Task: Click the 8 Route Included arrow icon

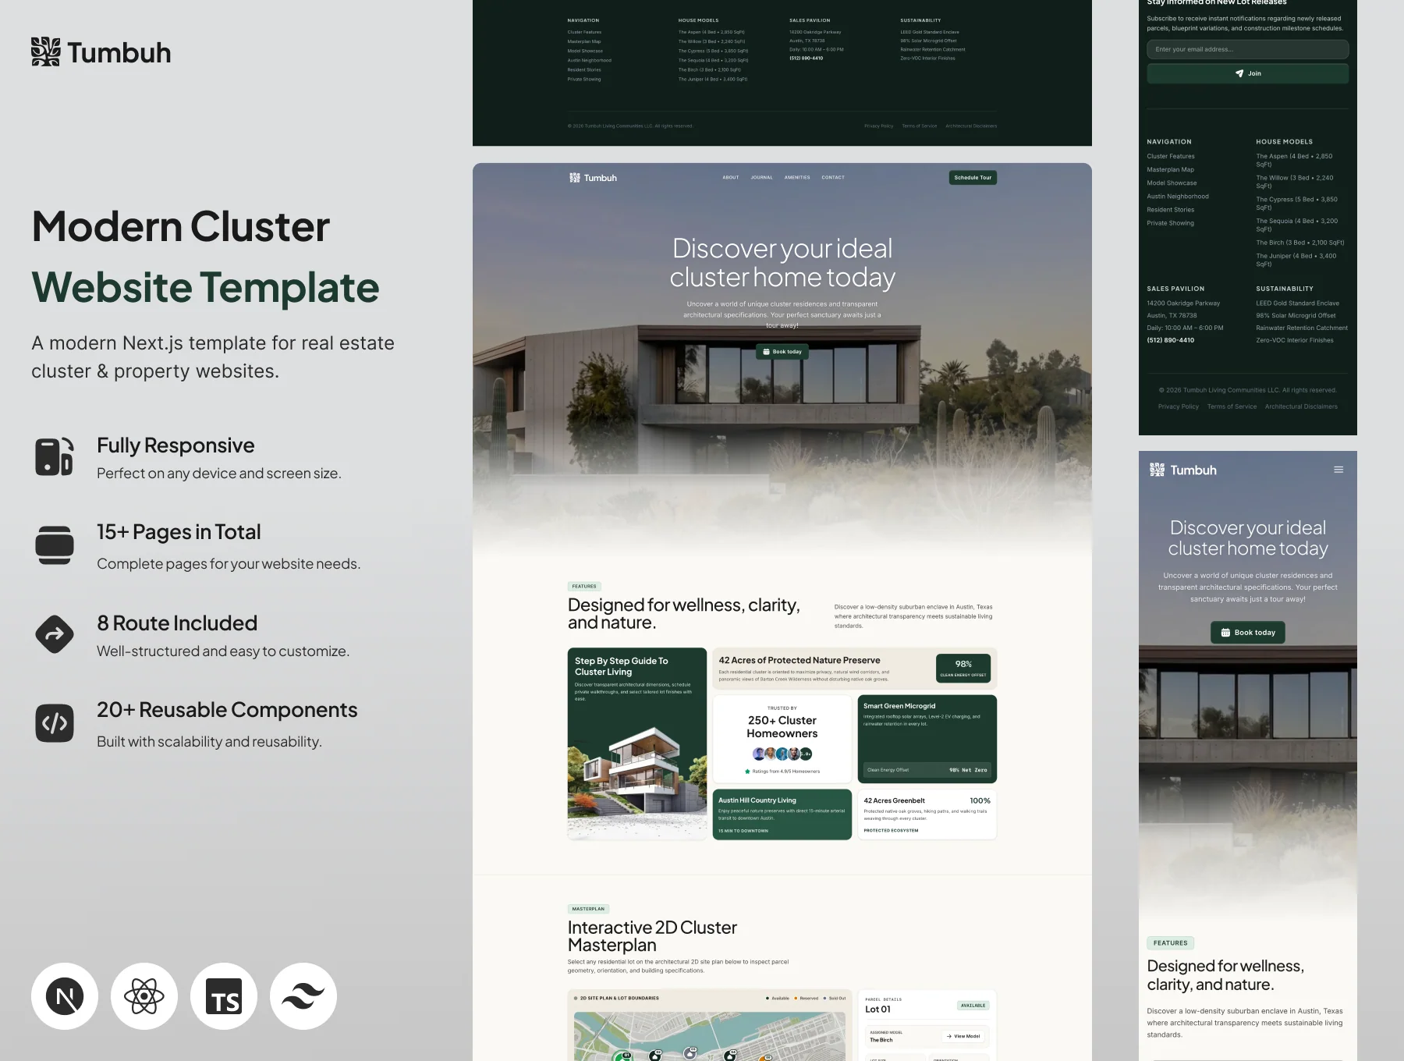Action: pyautogui.click(x=55, y=634)
